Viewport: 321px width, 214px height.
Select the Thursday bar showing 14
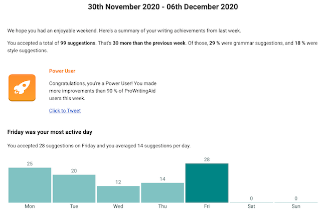163,193
